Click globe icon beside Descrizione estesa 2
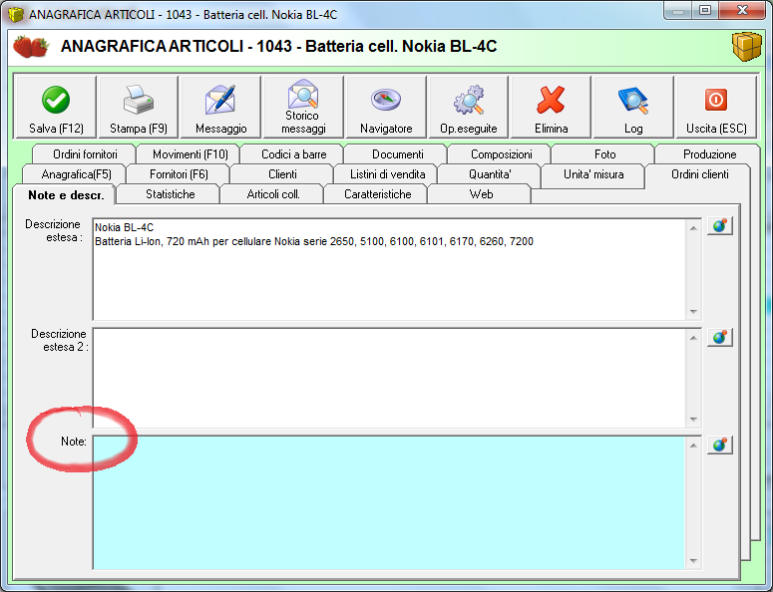The image size is (773, 592). 720,338
